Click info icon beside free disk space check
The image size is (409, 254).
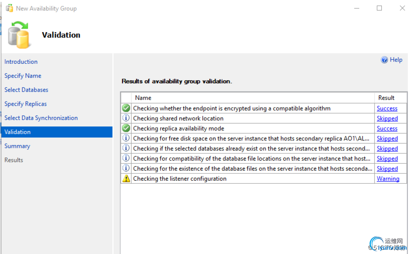[126, 138]
